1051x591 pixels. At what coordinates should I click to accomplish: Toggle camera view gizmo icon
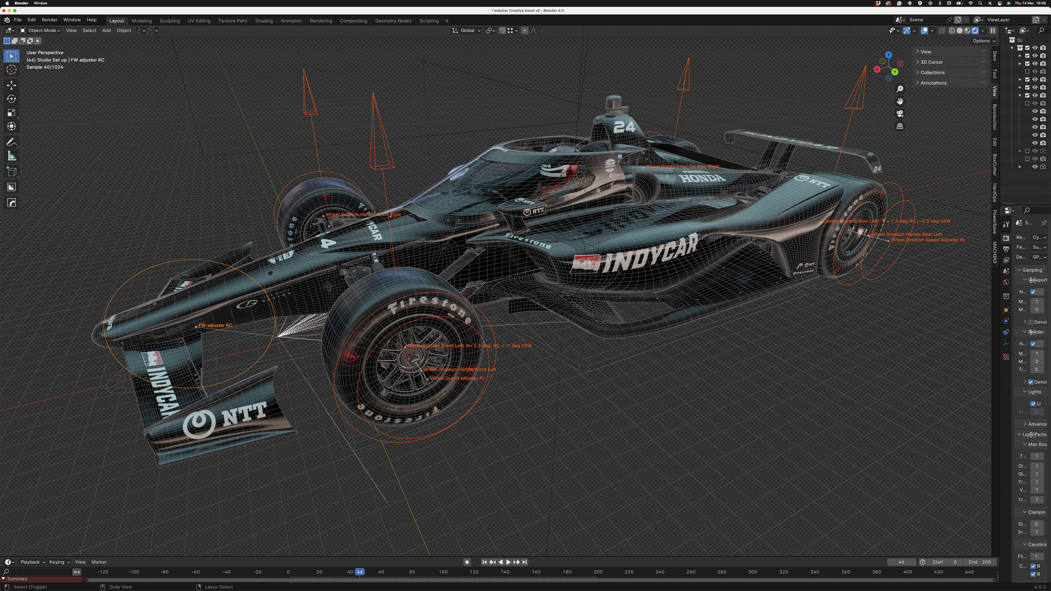tap(900, 114)
